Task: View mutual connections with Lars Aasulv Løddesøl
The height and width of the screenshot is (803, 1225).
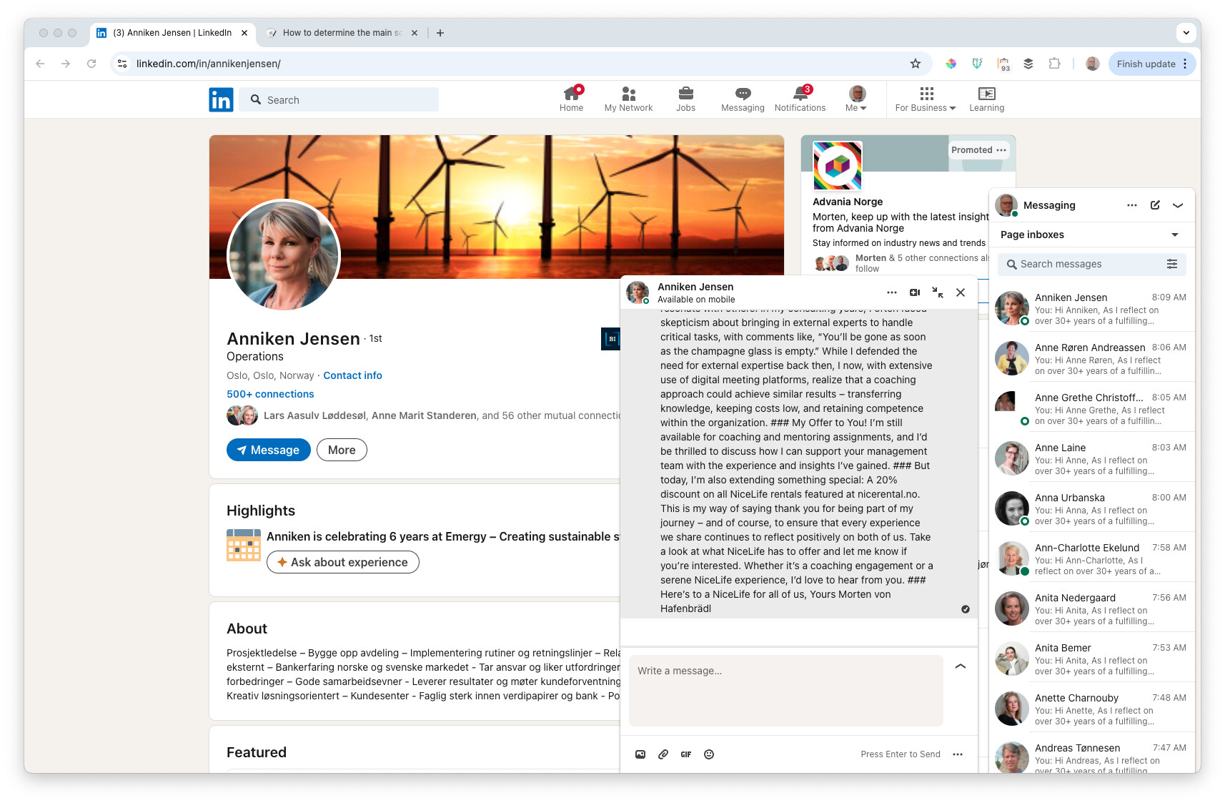Action: point(423,415)
